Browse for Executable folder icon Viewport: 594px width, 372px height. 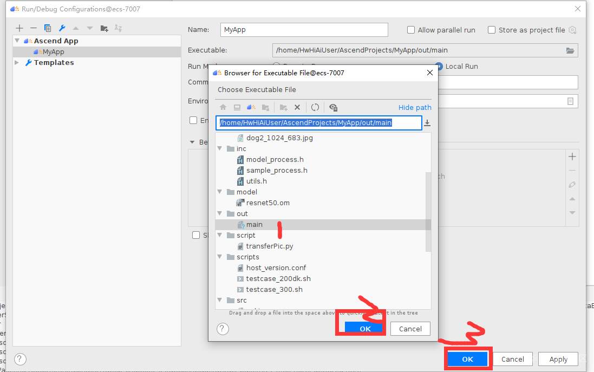tap(570, 50)
